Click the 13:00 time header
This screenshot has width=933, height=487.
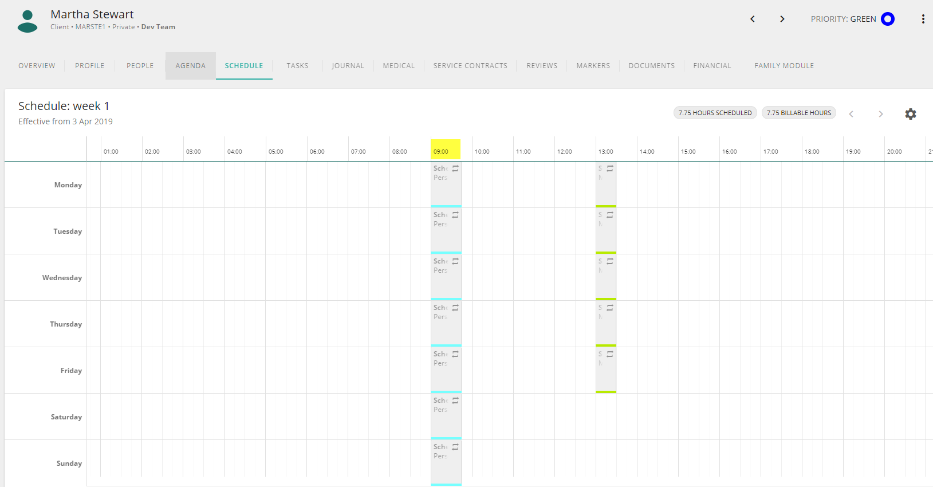(606, 152)
